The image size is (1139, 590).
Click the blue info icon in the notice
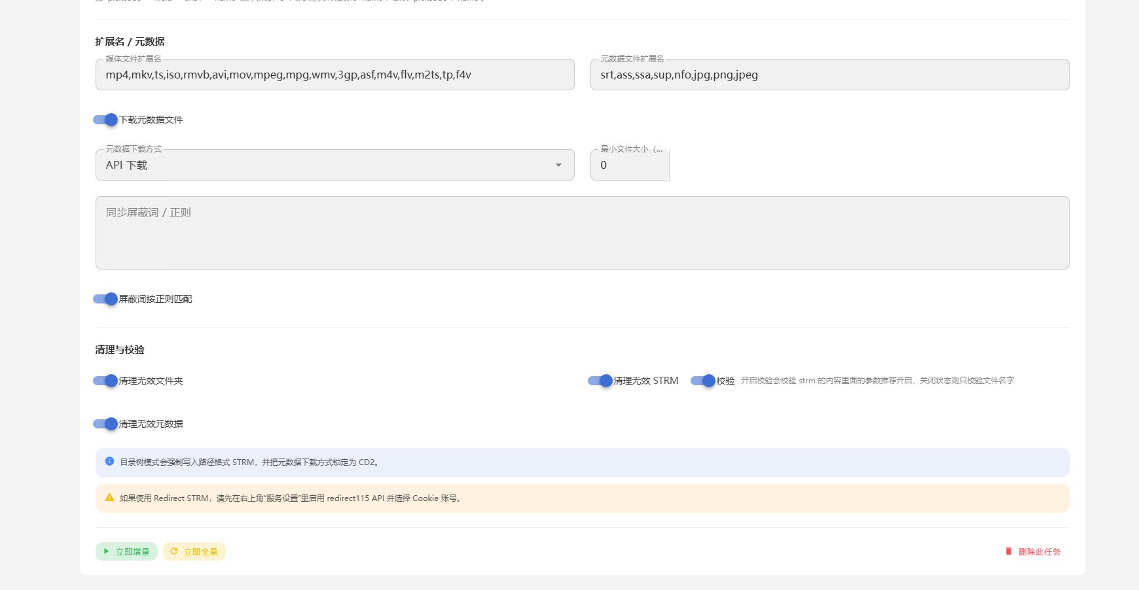pyautogui.click(x=109, y=462)
